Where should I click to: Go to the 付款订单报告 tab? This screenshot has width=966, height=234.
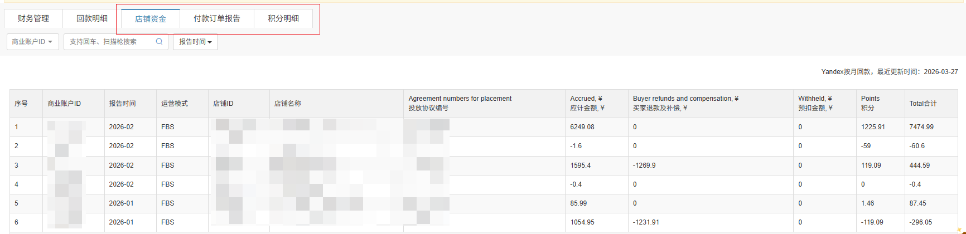click(217, 18)
